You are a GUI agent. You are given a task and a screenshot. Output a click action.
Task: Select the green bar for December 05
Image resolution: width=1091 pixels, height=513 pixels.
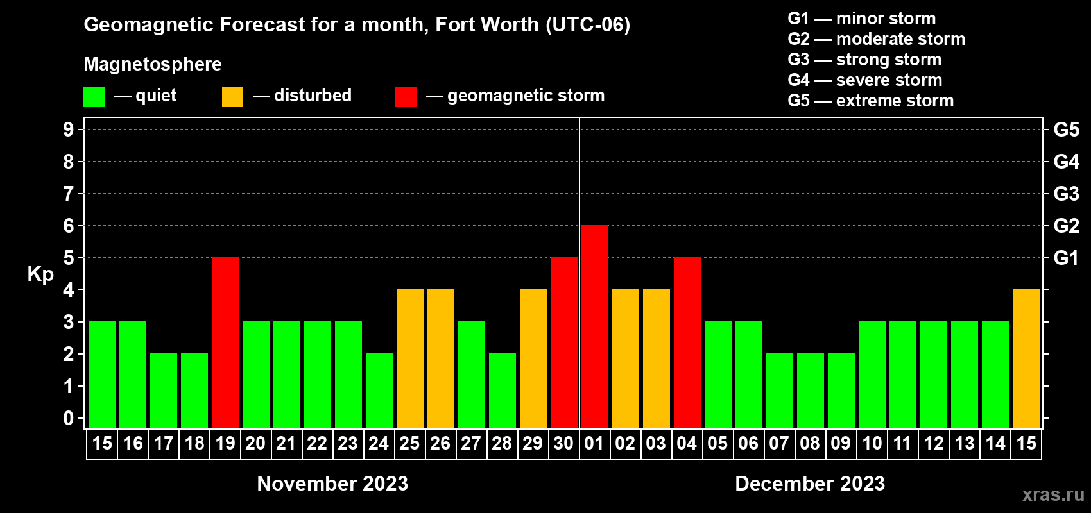pos(718,375)
